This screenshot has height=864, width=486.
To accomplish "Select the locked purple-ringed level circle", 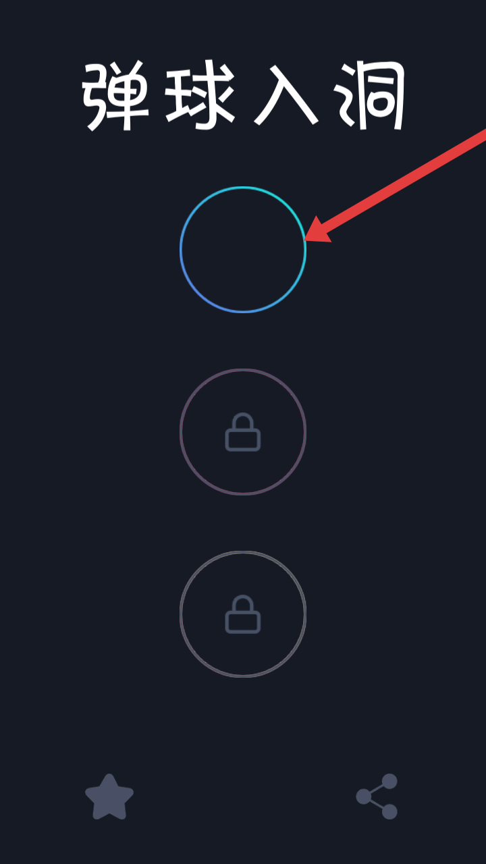I will click(243, 432).
